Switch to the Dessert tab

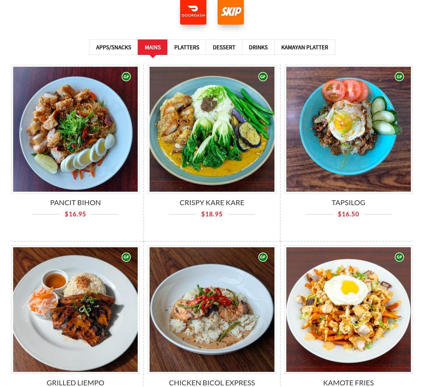pyautogui.click(x=224, y=47)
